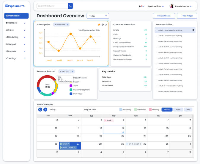Screen dimensions: 200x164
Task: Click the Closed Deals metric row
Action: click(124, 85)
